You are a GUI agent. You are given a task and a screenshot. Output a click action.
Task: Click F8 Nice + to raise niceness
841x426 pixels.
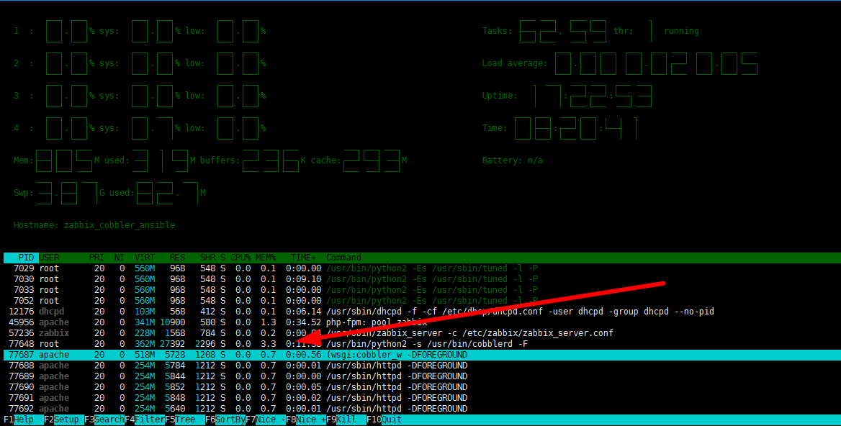pyautogui.click(x=306, y=420)
